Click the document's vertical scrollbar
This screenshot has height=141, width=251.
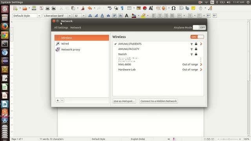[248, 78]
